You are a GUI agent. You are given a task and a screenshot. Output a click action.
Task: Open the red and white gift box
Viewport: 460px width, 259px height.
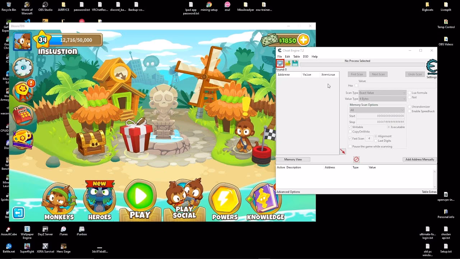point(136,136)
